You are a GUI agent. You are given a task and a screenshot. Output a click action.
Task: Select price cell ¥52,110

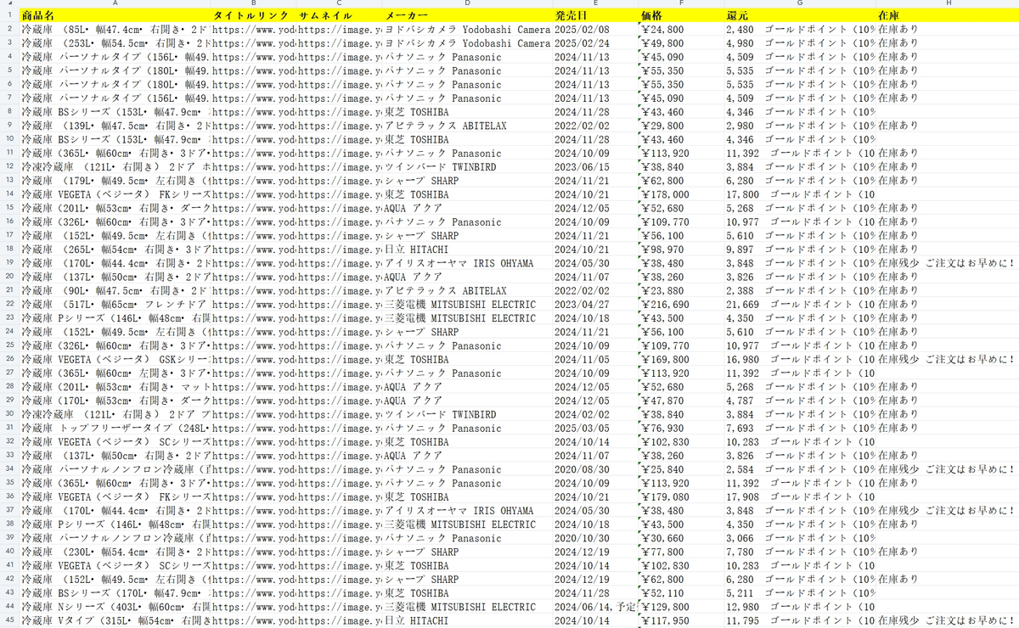pyautogui.click(x=681, y=593)
